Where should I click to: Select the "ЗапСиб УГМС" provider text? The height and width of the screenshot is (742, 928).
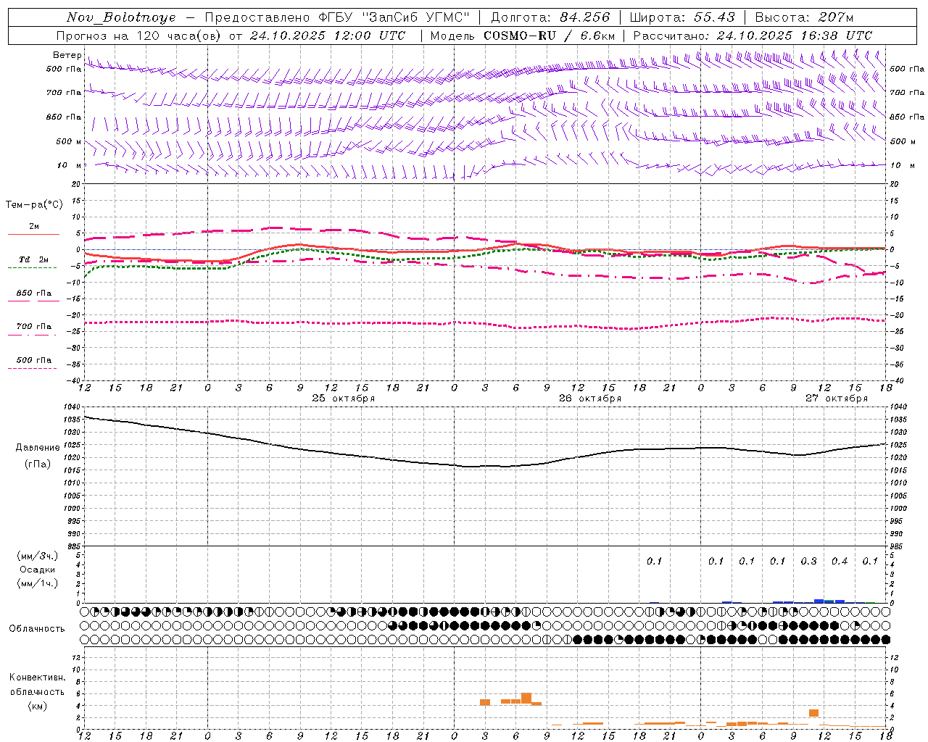415,17
